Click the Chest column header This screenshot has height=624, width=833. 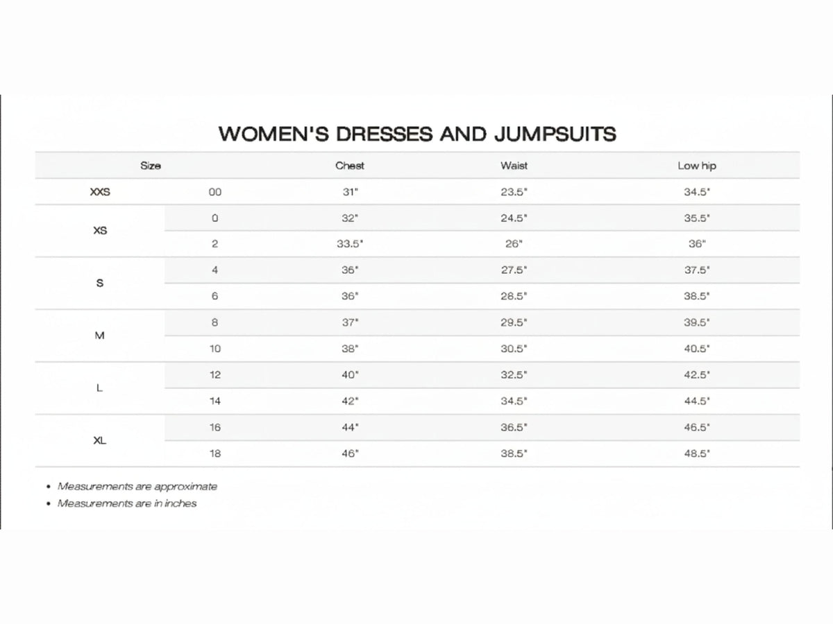tap(349, 166)
